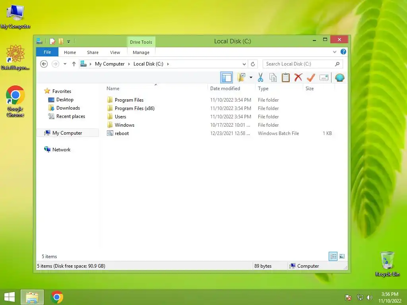The image size is (407, 305).
Task: Open Downloads in the Favorites list
Action: [x=68, y=108]
